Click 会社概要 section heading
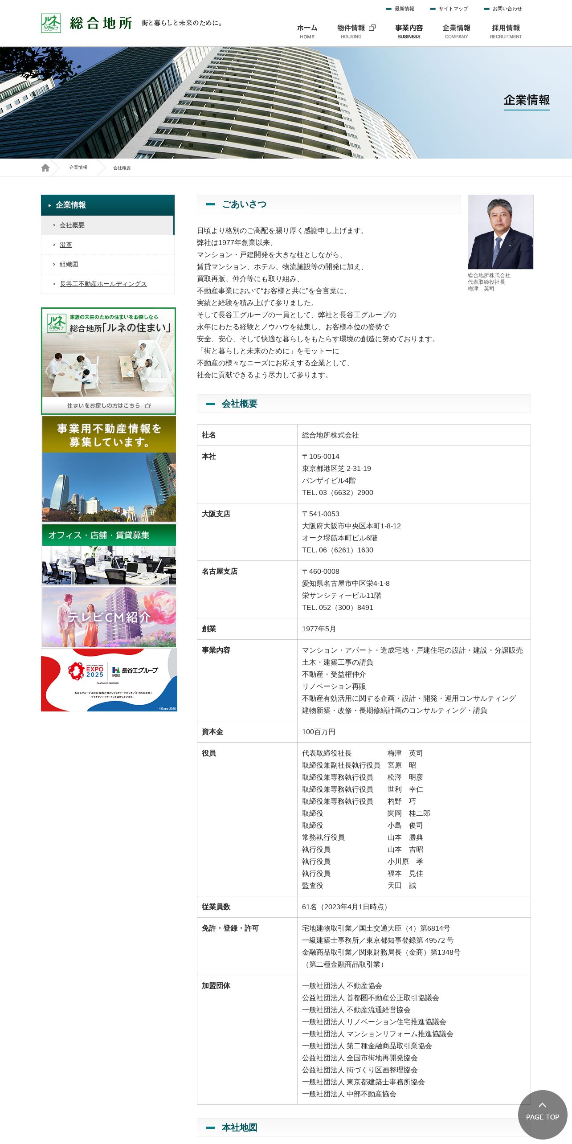572x1144 pixels. pyautogui.click(x=364, y=404)
